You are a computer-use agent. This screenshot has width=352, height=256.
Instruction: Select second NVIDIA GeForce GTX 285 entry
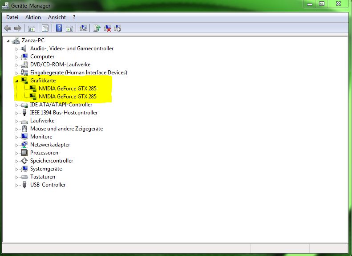68,97
